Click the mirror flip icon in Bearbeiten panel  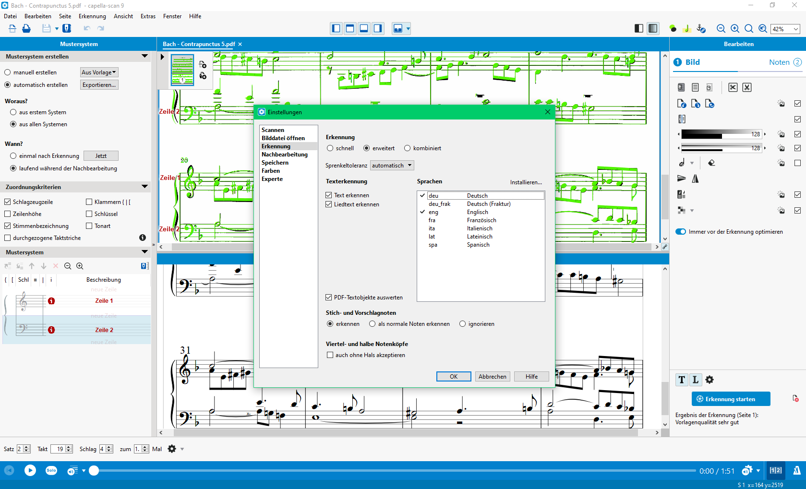click(x=695, y=179)
